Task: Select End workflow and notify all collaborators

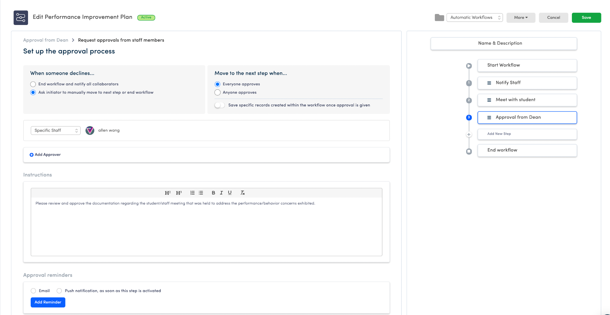Action: [x=33, y=84]
